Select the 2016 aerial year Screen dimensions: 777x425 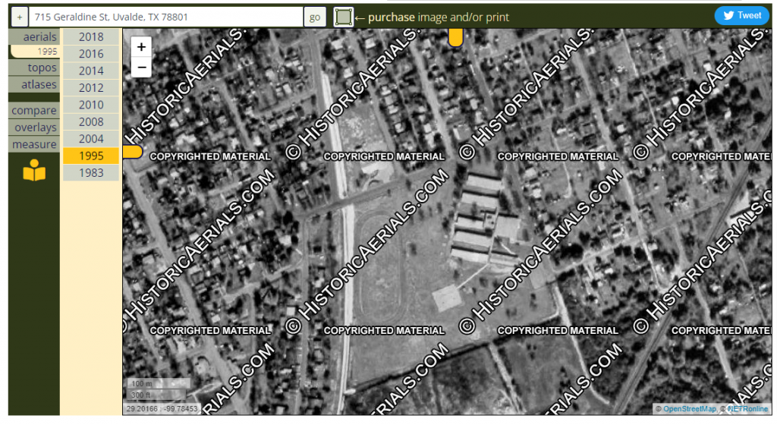[x=91, y=53]
